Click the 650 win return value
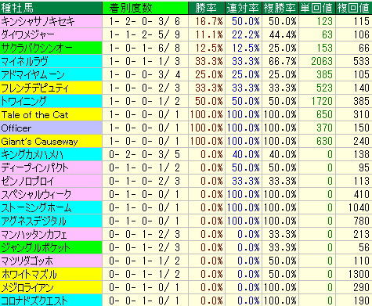This screenshot has height=306, width=372. (x=317, y=114)
